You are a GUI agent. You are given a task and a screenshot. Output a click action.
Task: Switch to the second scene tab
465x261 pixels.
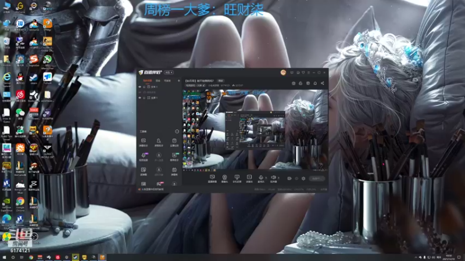158,81
